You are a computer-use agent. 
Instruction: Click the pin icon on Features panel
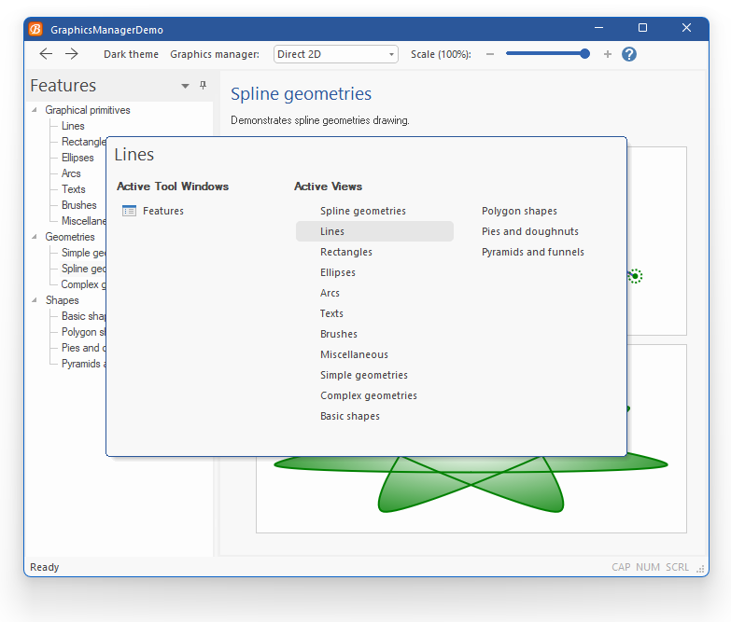tap(203, 86)
